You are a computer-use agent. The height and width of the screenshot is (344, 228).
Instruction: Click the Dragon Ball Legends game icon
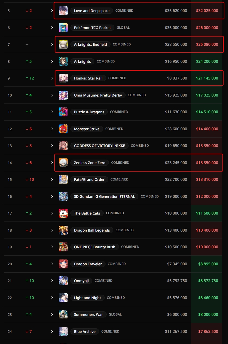click(x=63, y=230)
